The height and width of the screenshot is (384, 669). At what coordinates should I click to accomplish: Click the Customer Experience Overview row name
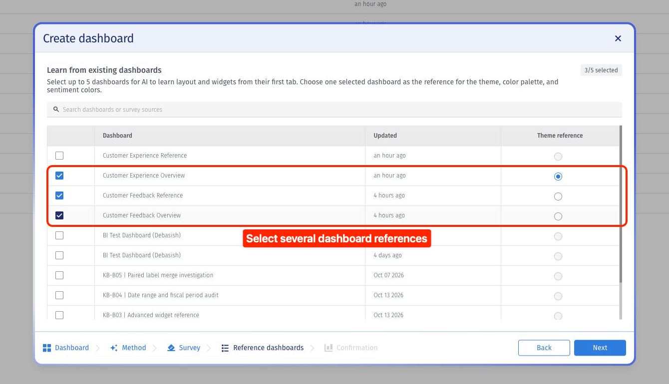coord(144,176)
